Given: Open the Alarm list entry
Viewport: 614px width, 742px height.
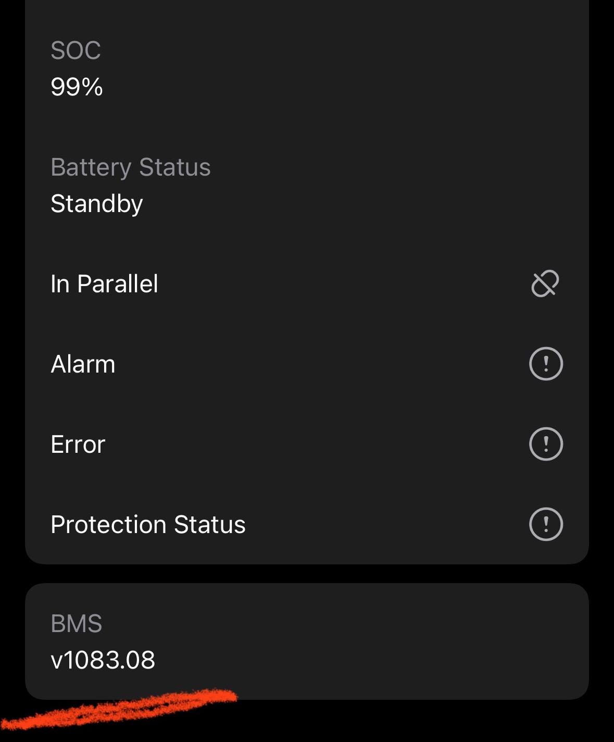Looking at the screenshot, I should click(x=83, y=364).
